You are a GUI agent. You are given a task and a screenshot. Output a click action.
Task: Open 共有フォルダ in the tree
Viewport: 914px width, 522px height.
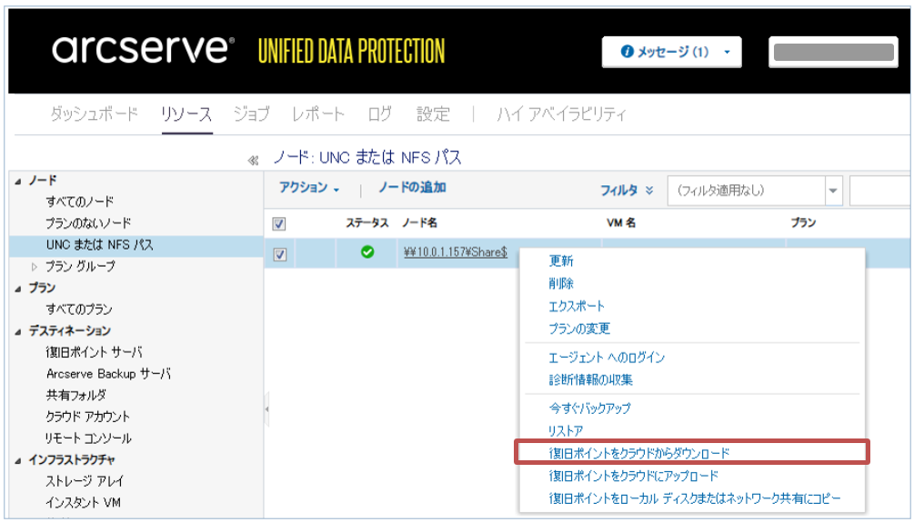coord(75,396)
